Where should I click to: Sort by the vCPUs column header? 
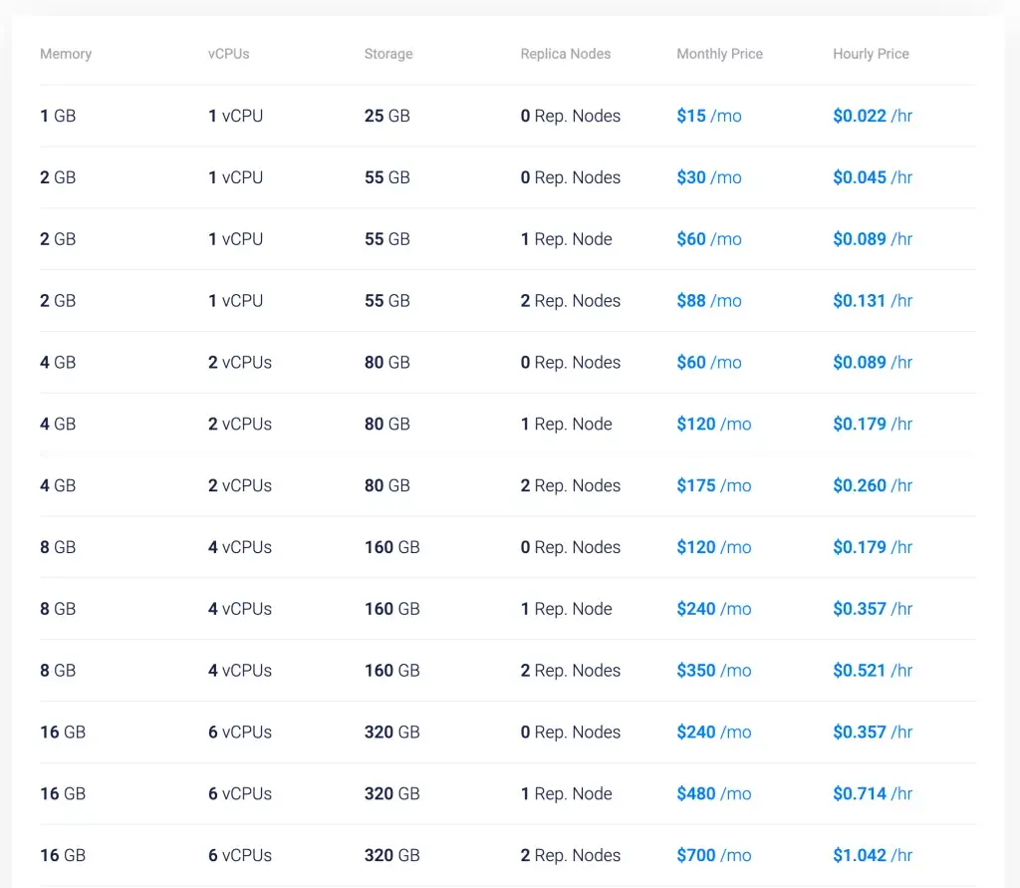(x=227, y=54)
